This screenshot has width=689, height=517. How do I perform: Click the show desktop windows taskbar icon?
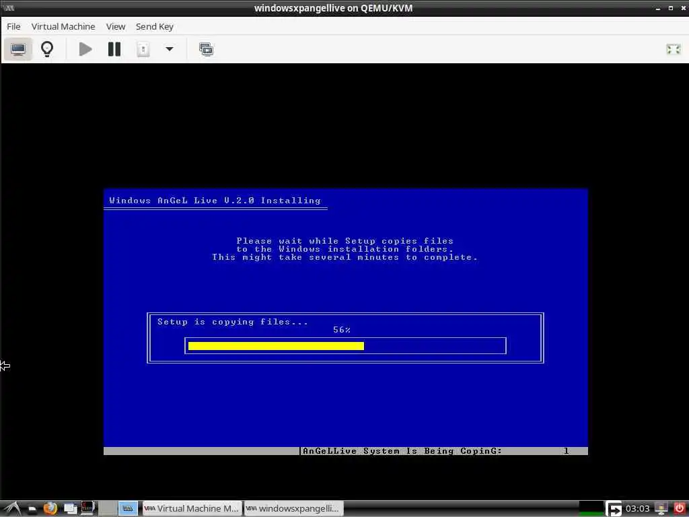click(x=70, y=509)
